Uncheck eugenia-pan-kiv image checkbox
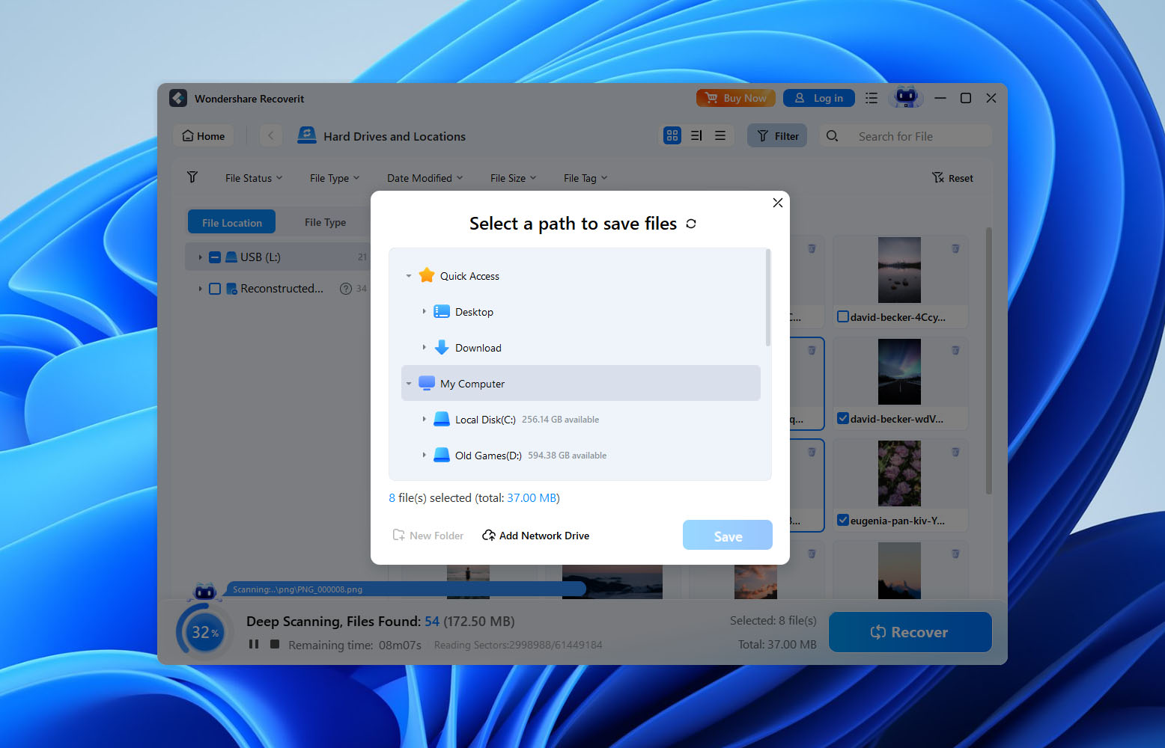The image size is (1165, 748). point(843,520)
